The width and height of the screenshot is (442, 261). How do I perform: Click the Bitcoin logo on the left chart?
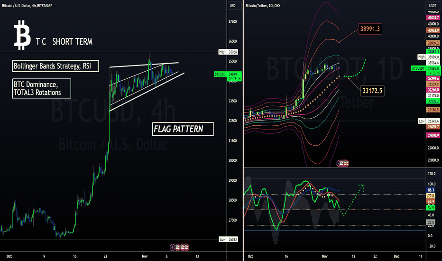click(22, 35)
